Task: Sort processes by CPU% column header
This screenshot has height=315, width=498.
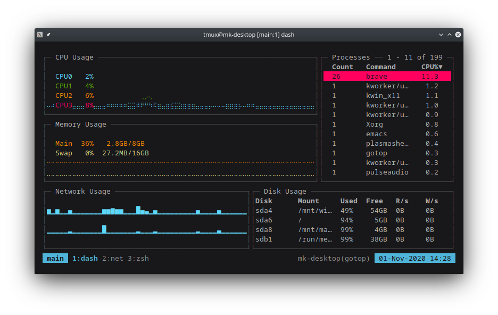Action: click(431, 67)
